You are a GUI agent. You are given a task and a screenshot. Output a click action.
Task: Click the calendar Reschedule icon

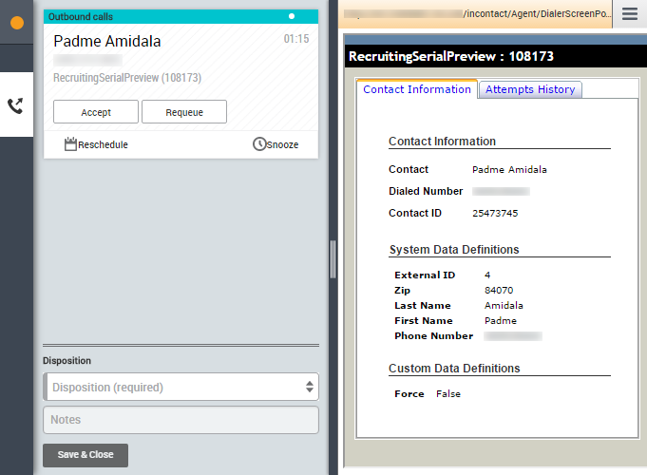click(x=70, y=144)
